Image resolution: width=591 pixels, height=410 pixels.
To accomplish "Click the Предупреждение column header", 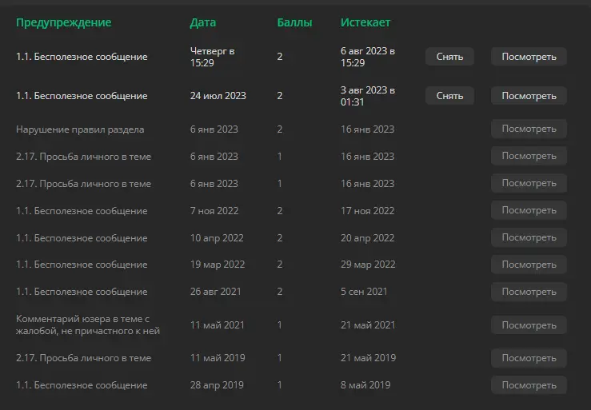I will coord(64,22).
